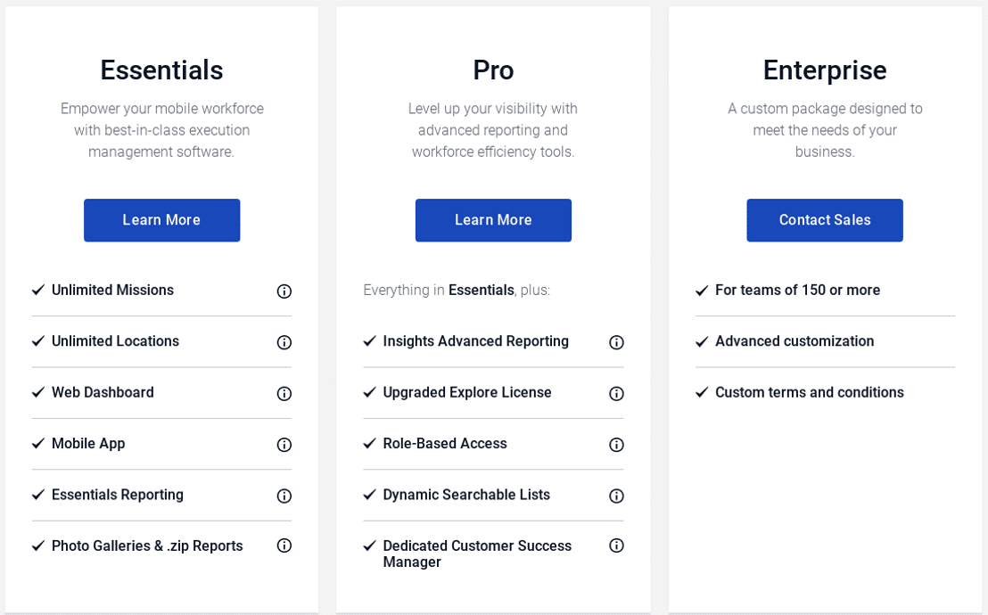988x615 pixels.
Task: Click the Pro plan title
Action: (493, 70)
